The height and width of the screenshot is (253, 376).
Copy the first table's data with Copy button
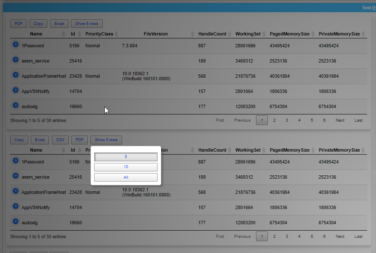pyautogui.click(x=38, y=24)
